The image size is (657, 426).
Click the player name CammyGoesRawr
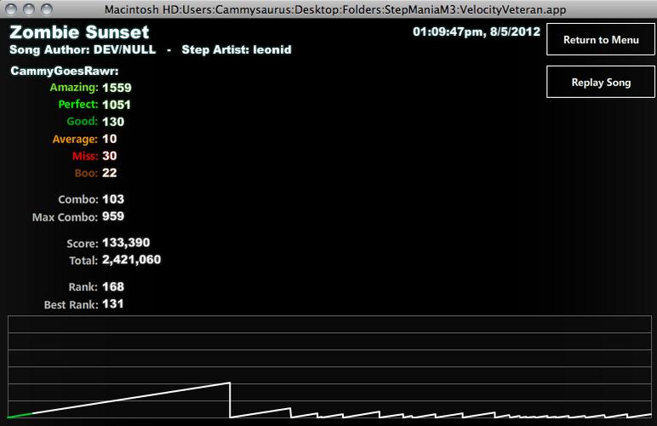coord(65,71)
